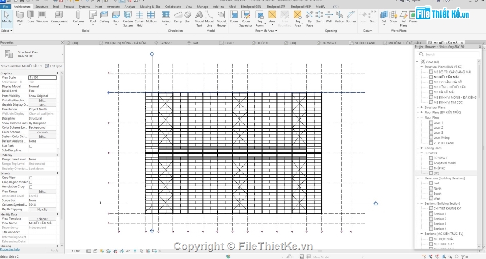Screen dimensions: 486x259
Task: Enable the Crop View checkbox
Action: pos(31,178)
